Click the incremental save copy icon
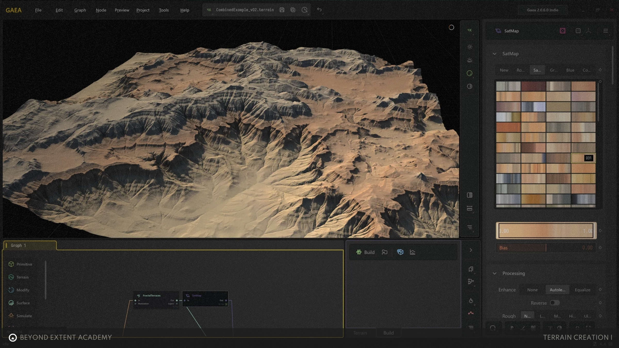The image size is (619, 348). (293, 10)
